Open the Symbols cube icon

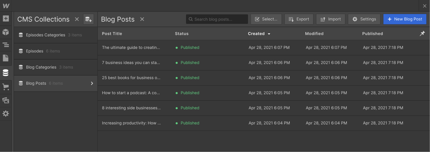[x=6, y=32]
